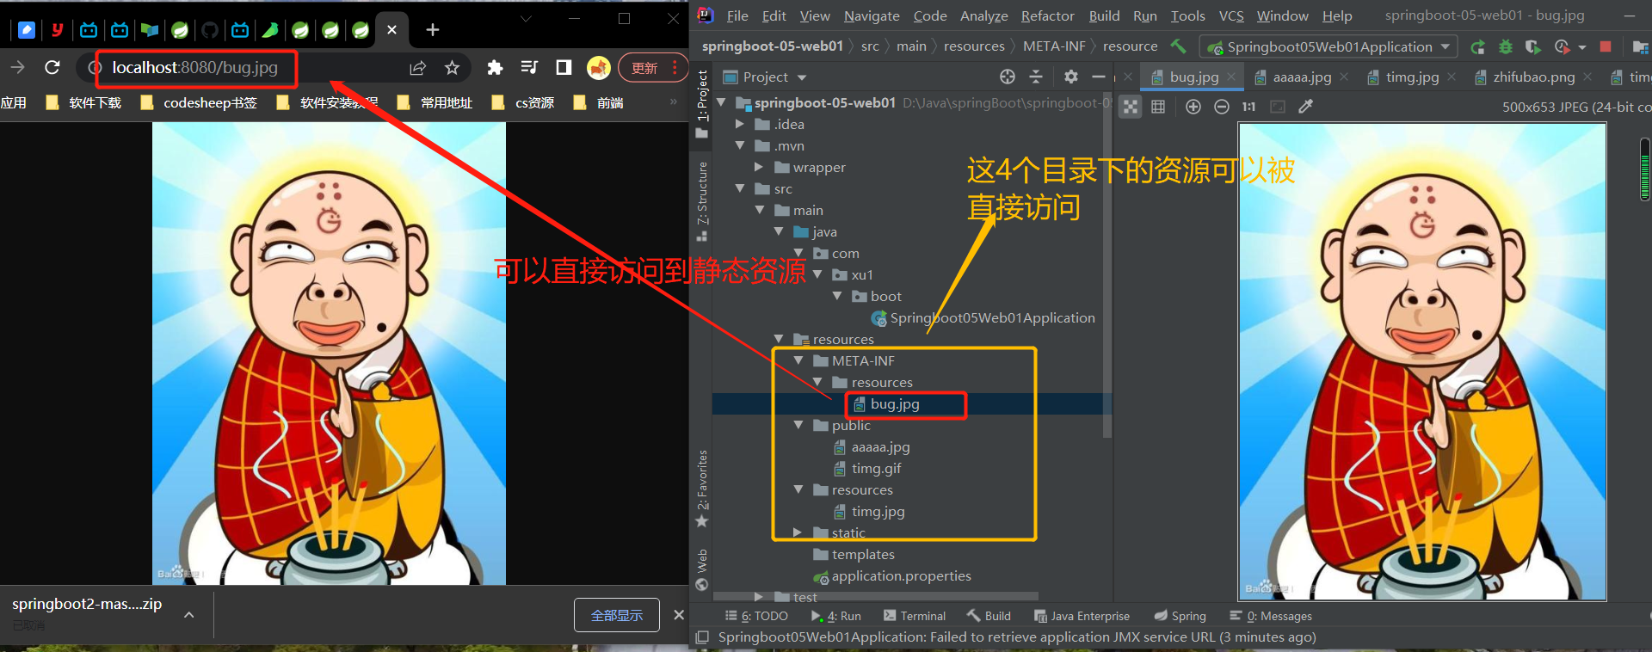The width and height of the screenshot is (1652, 652).
Task: Start debugging with the green bug icon
Action: click(1505, 46)
